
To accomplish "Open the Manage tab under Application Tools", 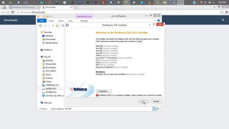I will coord(84,21).
